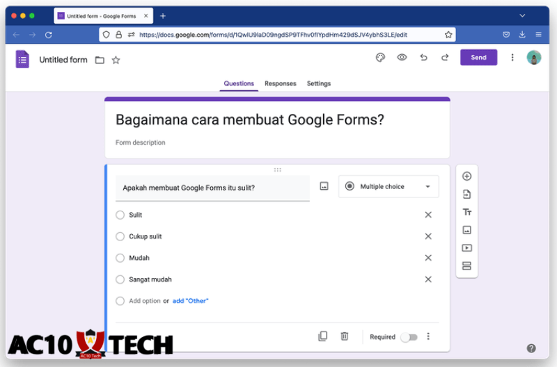557x367 pixels.
Task: Bookmark this page with star
Action: (x=448, y=35)
